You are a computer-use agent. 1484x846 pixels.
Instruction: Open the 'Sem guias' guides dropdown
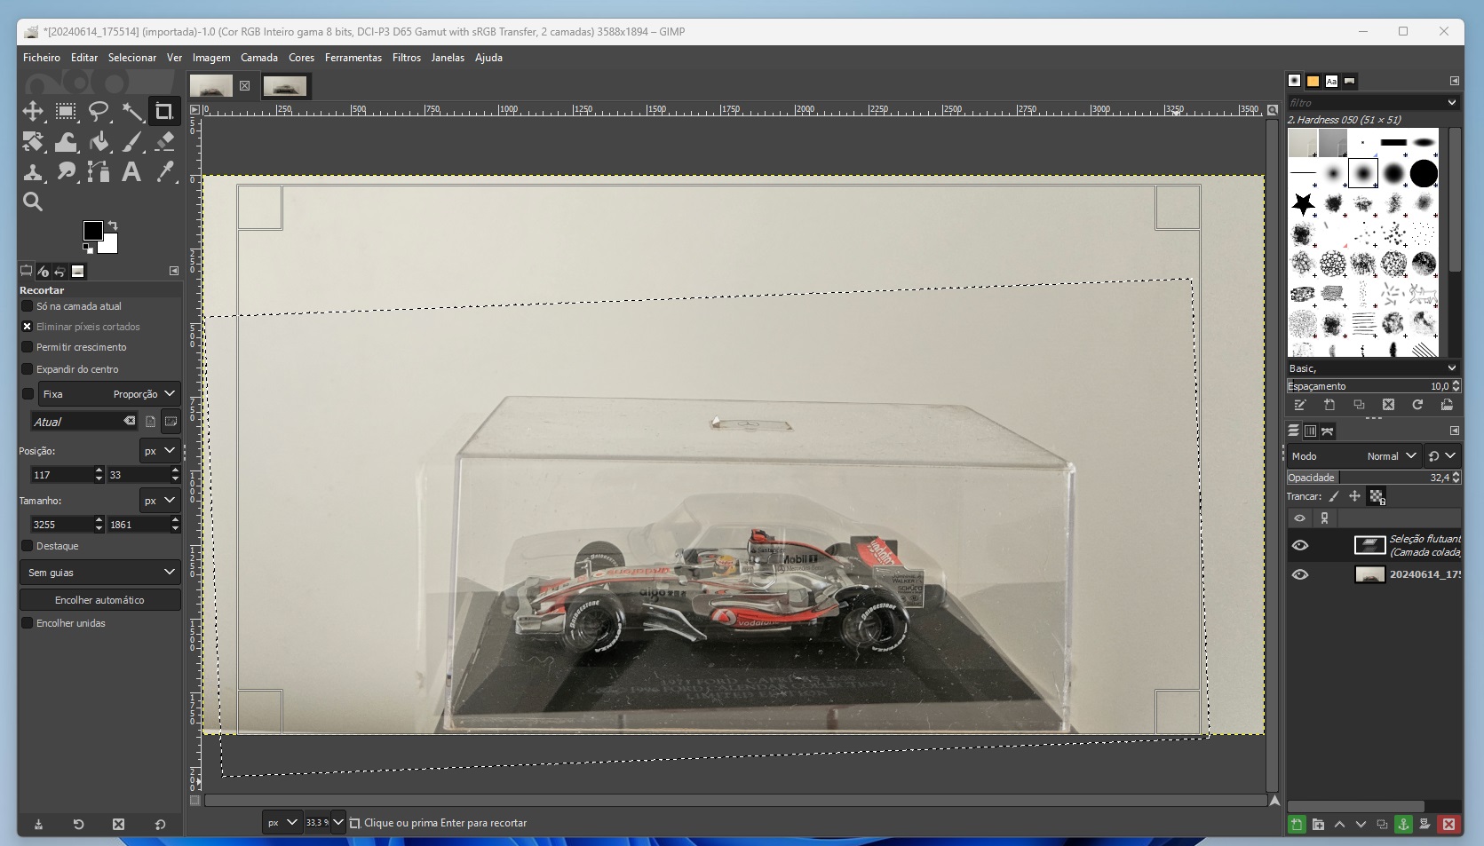pos(100,573)
